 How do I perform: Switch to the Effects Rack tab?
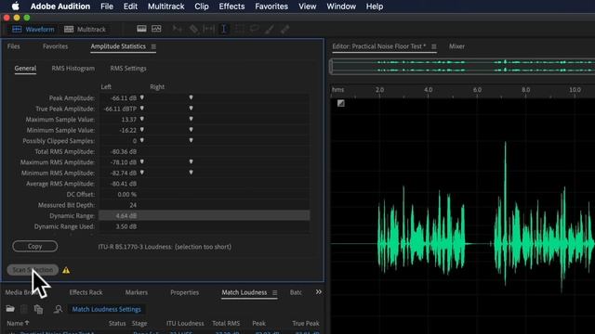coord(86,292)
